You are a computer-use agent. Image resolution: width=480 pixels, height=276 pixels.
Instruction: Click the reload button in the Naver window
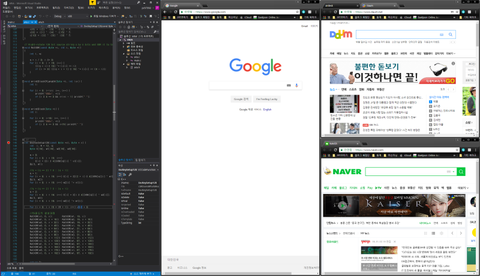pos(335,150)
